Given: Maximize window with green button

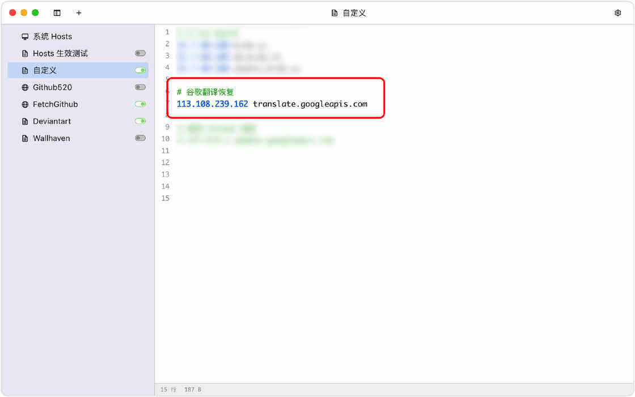Looking at the screenshot, I should pyautogui.click(x=35, y=12).
